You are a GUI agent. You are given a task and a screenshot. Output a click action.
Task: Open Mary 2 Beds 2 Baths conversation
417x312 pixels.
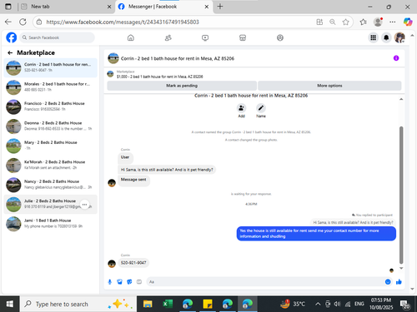point(51,146)
